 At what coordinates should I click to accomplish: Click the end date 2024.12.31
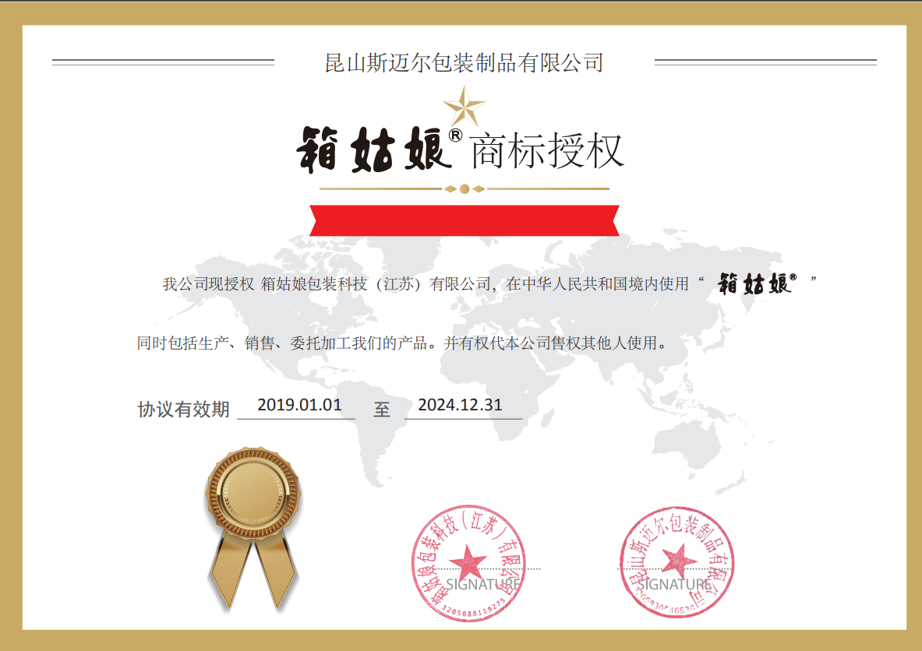coord(460,405)
